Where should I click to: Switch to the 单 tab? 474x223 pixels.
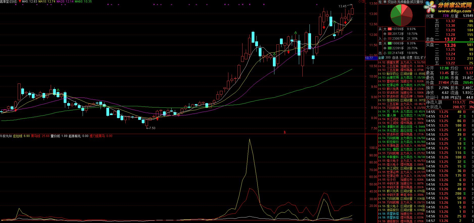pyautogui.click(x=385, y=2)
